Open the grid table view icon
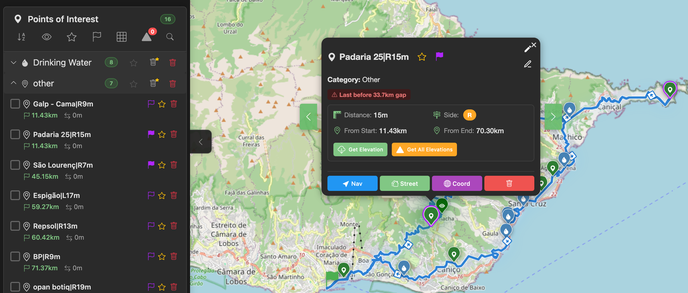688x293 pixels. (121, 37)
